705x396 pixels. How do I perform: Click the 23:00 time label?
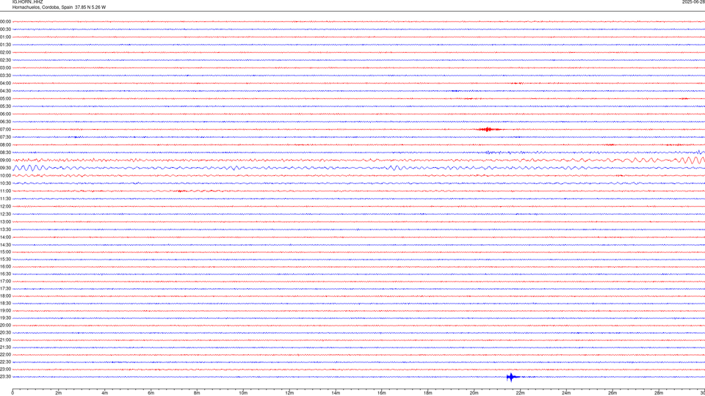pos(5,370)
